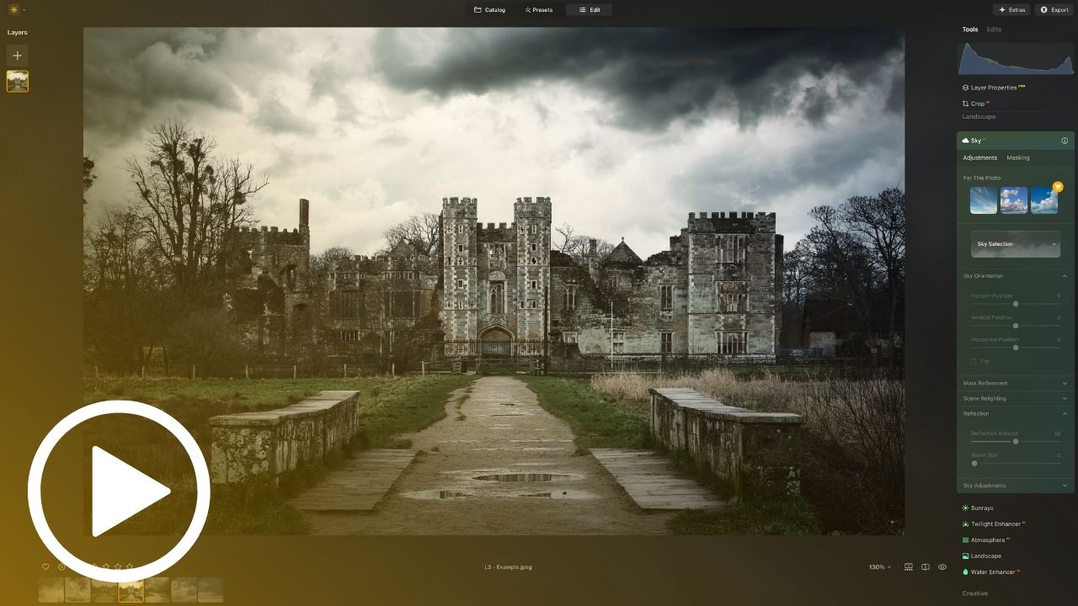The image size is (1078, 606).
Task: Open the Landscape tool in the tools list
Action: click(982, 556)
